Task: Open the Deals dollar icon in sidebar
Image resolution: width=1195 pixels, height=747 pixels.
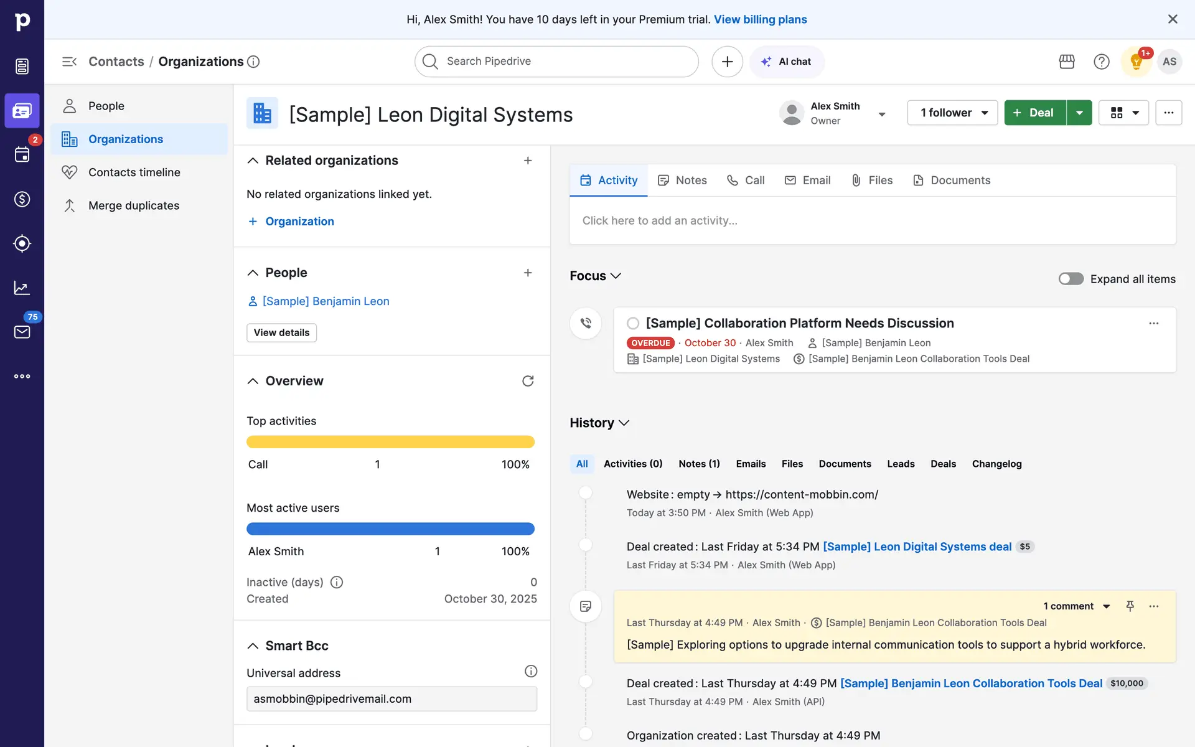Action: point(22,199)
